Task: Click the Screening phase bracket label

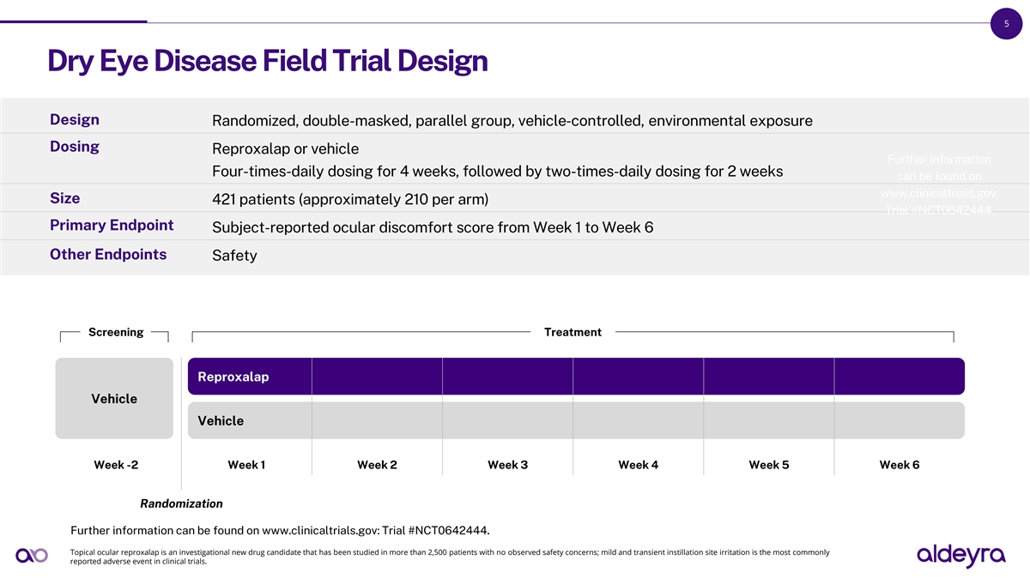Action: click(x=116, y=332)
